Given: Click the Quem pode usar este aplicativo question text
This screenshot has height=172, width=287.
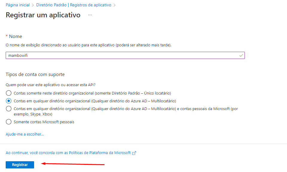Looking at the screenshot, I should [51, 85].
